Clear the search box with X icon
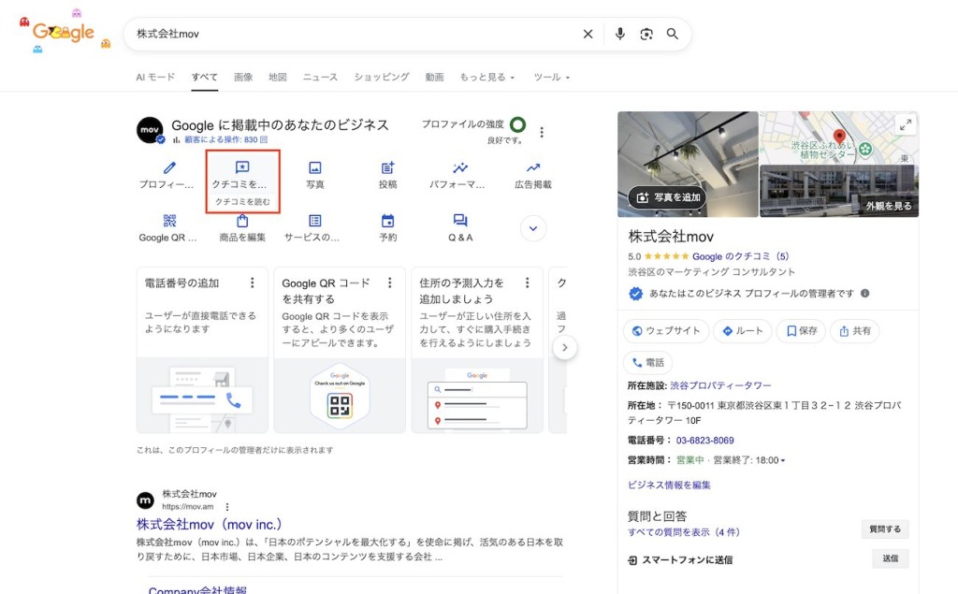This screenshot has width=958, height=594. tap(588, 34)
